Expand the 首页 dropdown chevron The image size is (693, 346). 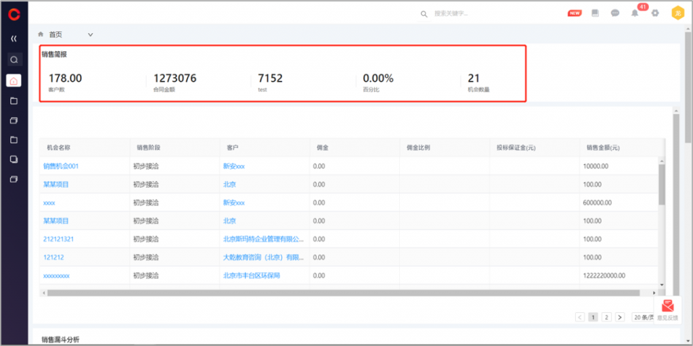(90, 34)
